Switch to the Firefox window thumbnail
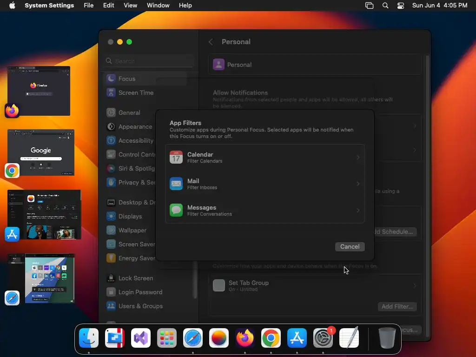The height and width of the screenshot is (357, 476). pyautogui.click(x=39, y=91)
